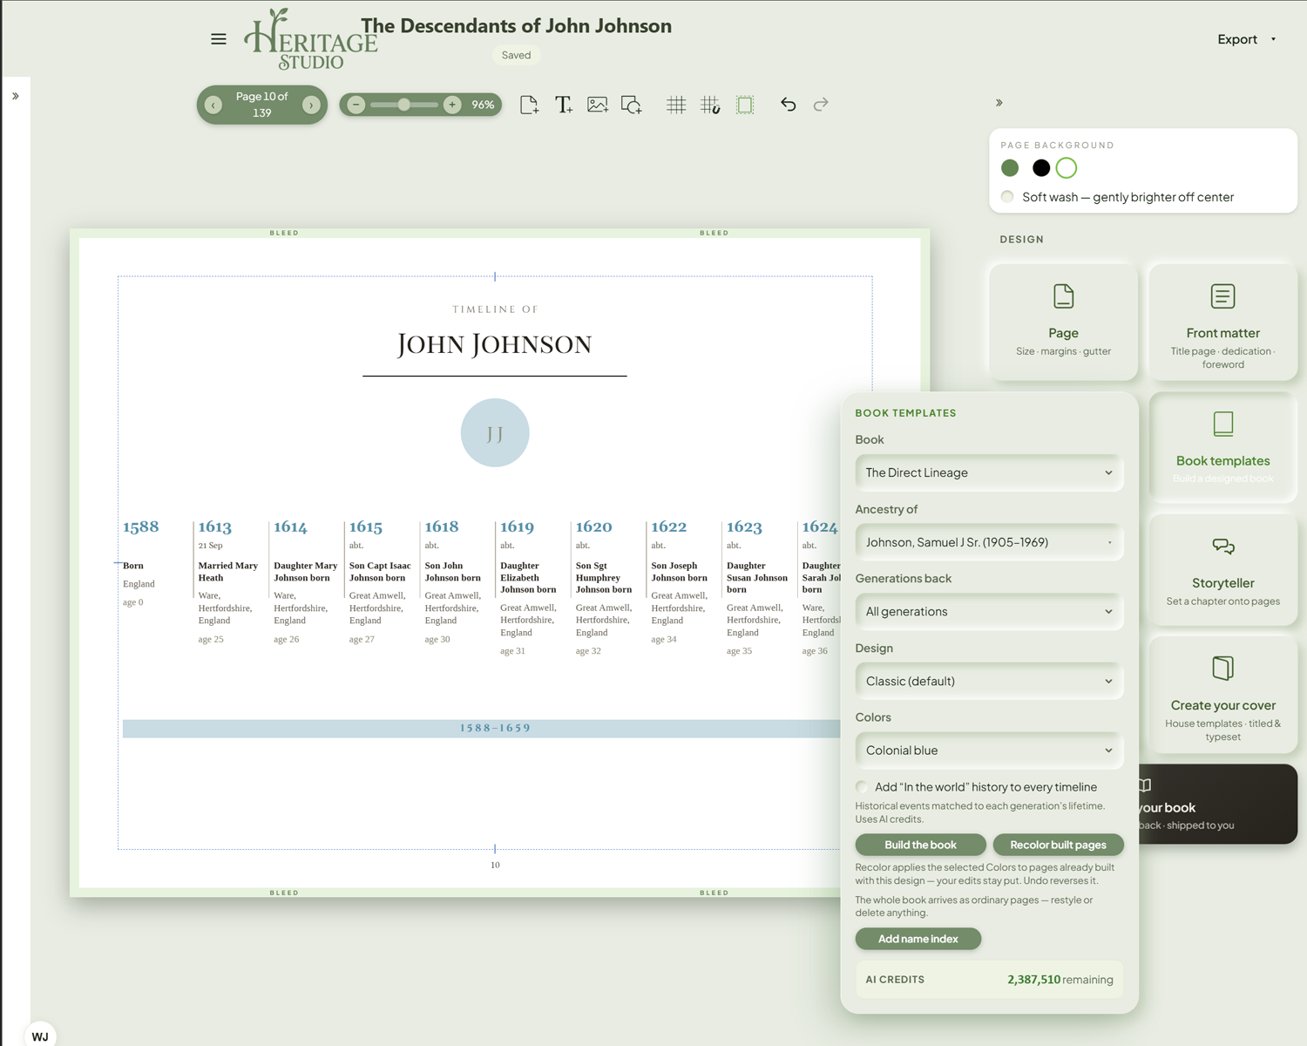Add a shape element

click(x=632, y=105)
